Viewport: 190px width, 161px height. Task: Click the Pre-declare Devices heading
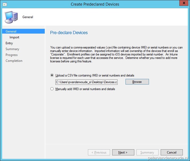pos(69,33)
